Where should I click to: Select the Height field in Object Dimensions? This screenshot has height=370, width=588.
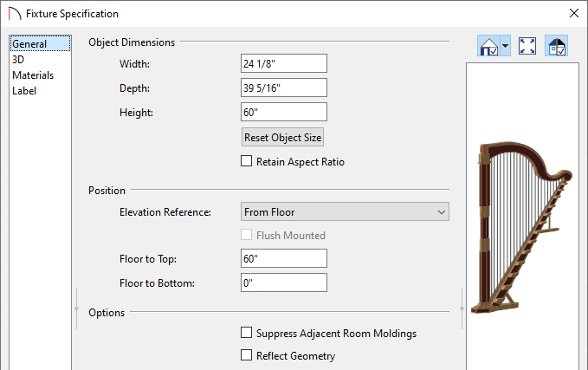[284, 112]
